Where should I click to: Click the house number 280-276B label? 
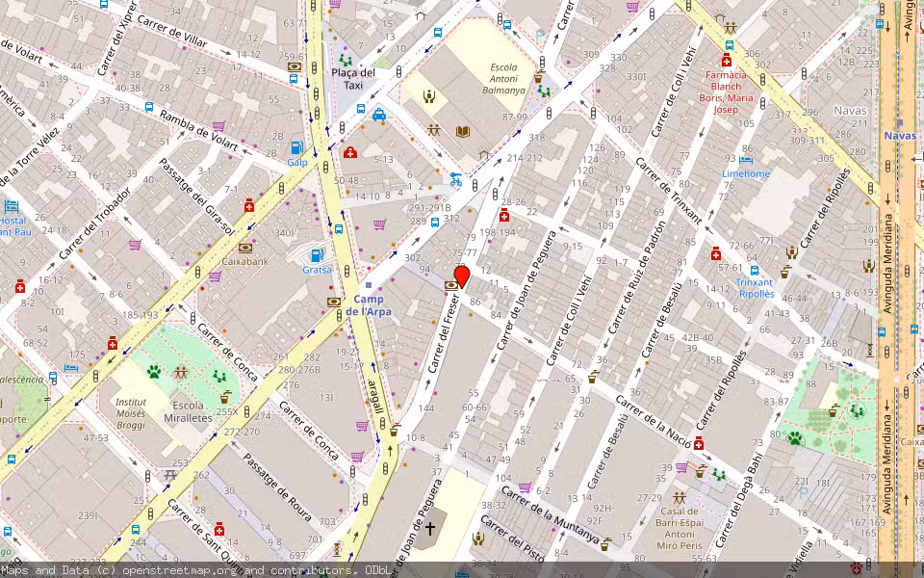(x=299, y=370)
